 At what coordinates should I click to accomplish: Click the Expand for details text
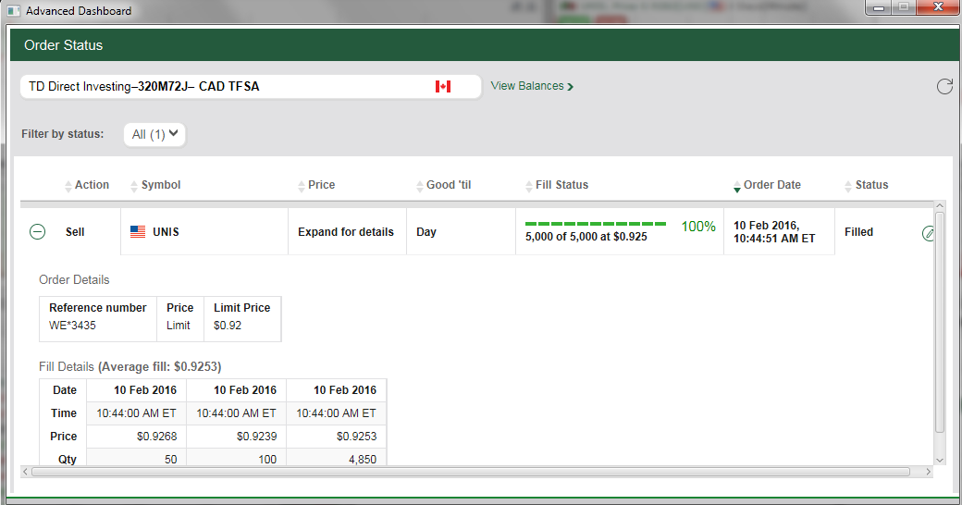346,232
